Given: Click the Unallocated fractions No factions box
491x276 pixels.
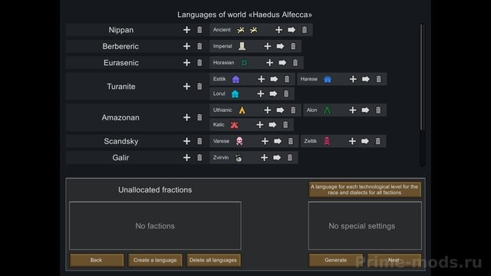Looking at the screenshot, I should point(155,225).
